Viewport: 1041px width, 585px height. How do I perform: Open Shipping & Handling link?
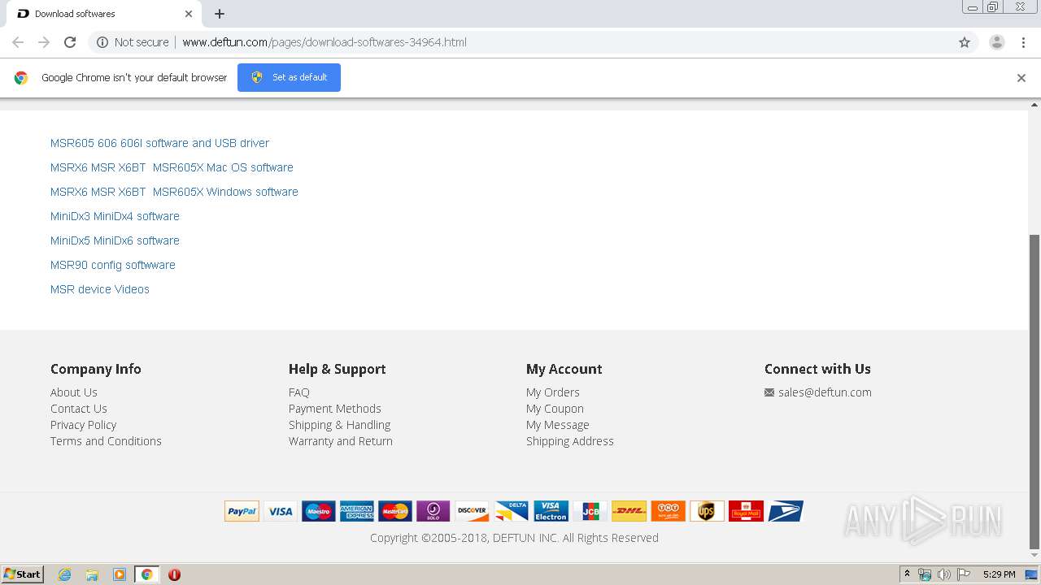(339, 425)
